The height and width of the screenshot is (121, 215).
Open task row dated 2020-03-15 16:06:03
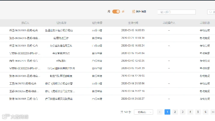pos(107,30)
